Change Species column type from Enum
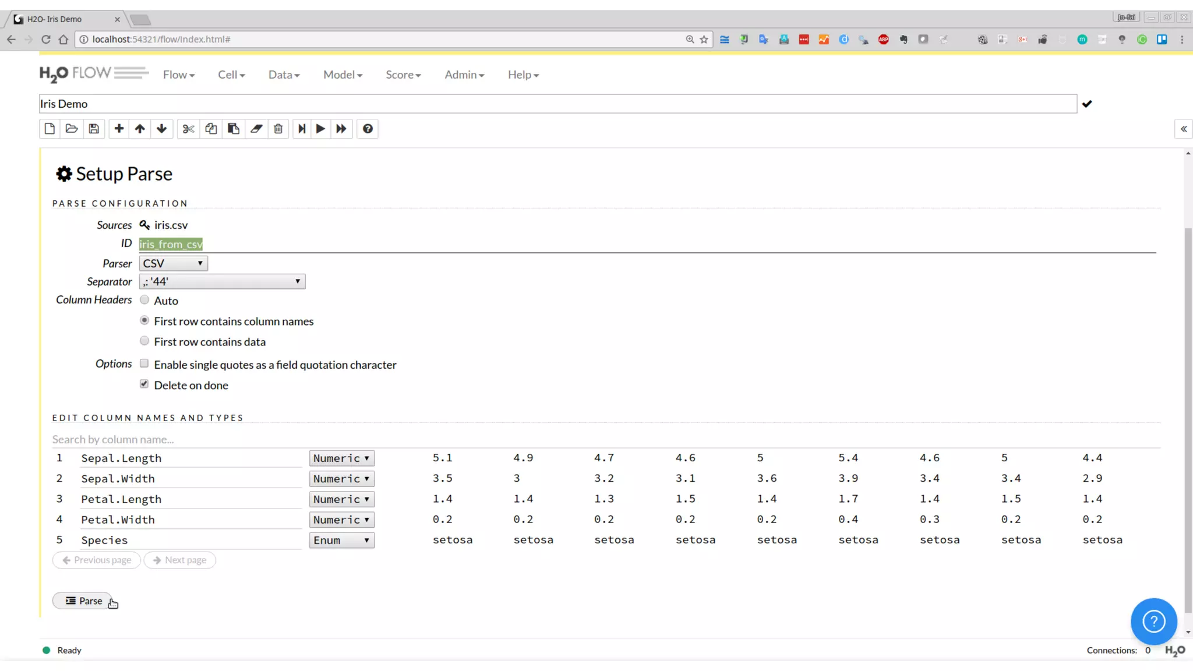The image size is (1193, 671). click(x=341, y=541)
